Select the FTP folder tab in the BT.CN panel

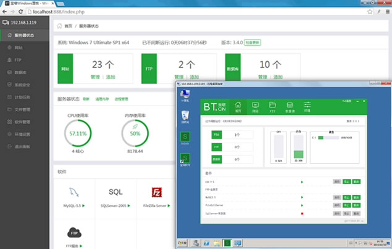[x=272, y=107]
